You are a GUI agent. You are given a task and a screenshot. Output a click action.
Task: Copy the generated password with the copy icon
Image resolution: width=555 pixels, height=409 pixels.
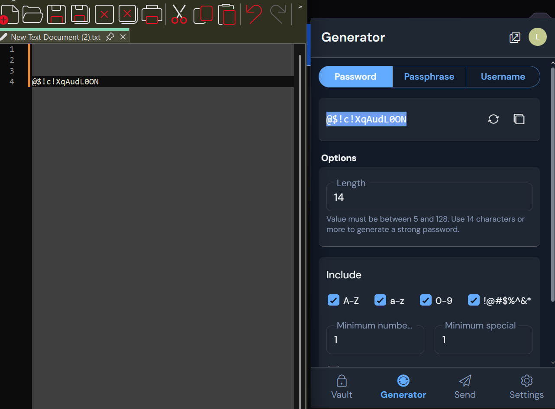coord(519,119)
